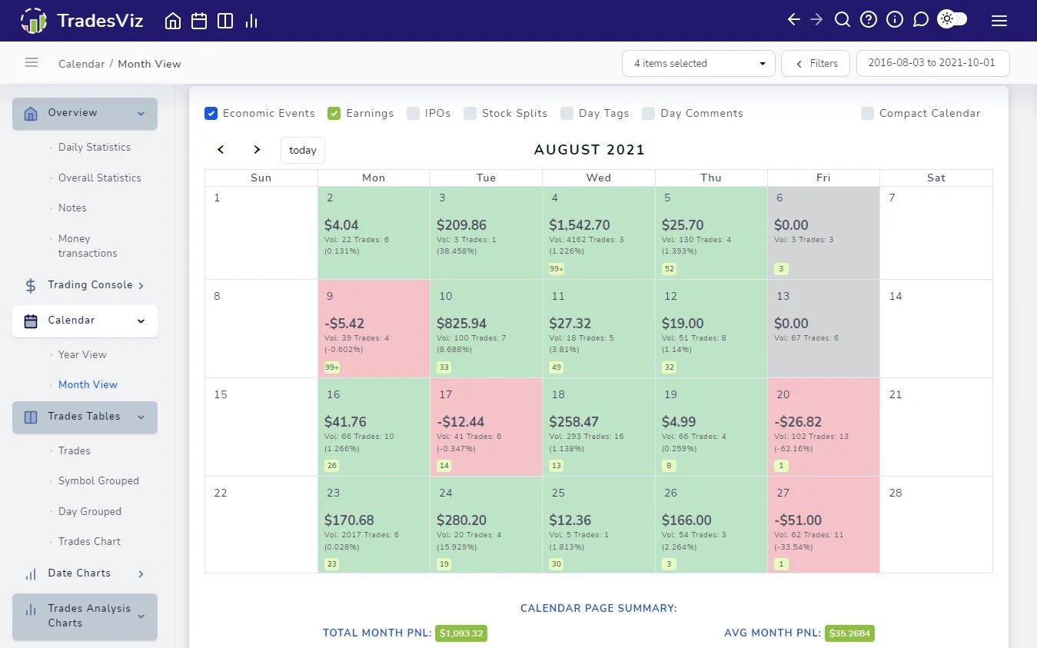Collapse sidebar with the breadcrumb hamburger icon
This screenshot has height=648, width=1037.
[x=32, y=62]
